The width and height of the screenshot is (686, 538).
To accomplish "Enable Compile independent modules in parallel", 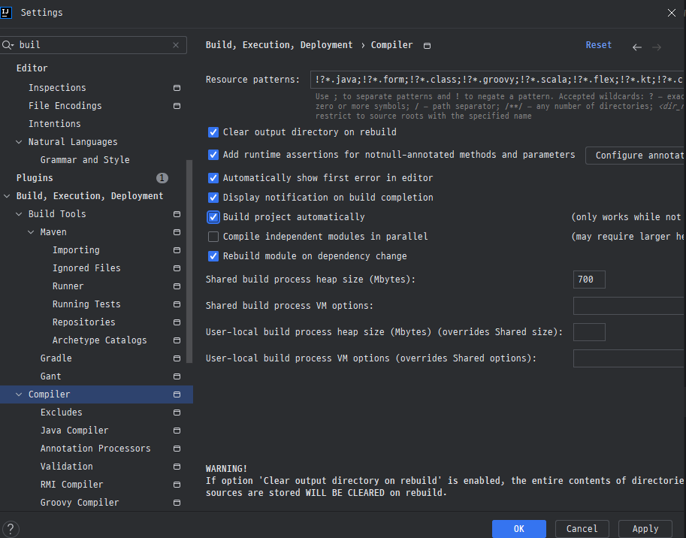I will pos(213,237).
